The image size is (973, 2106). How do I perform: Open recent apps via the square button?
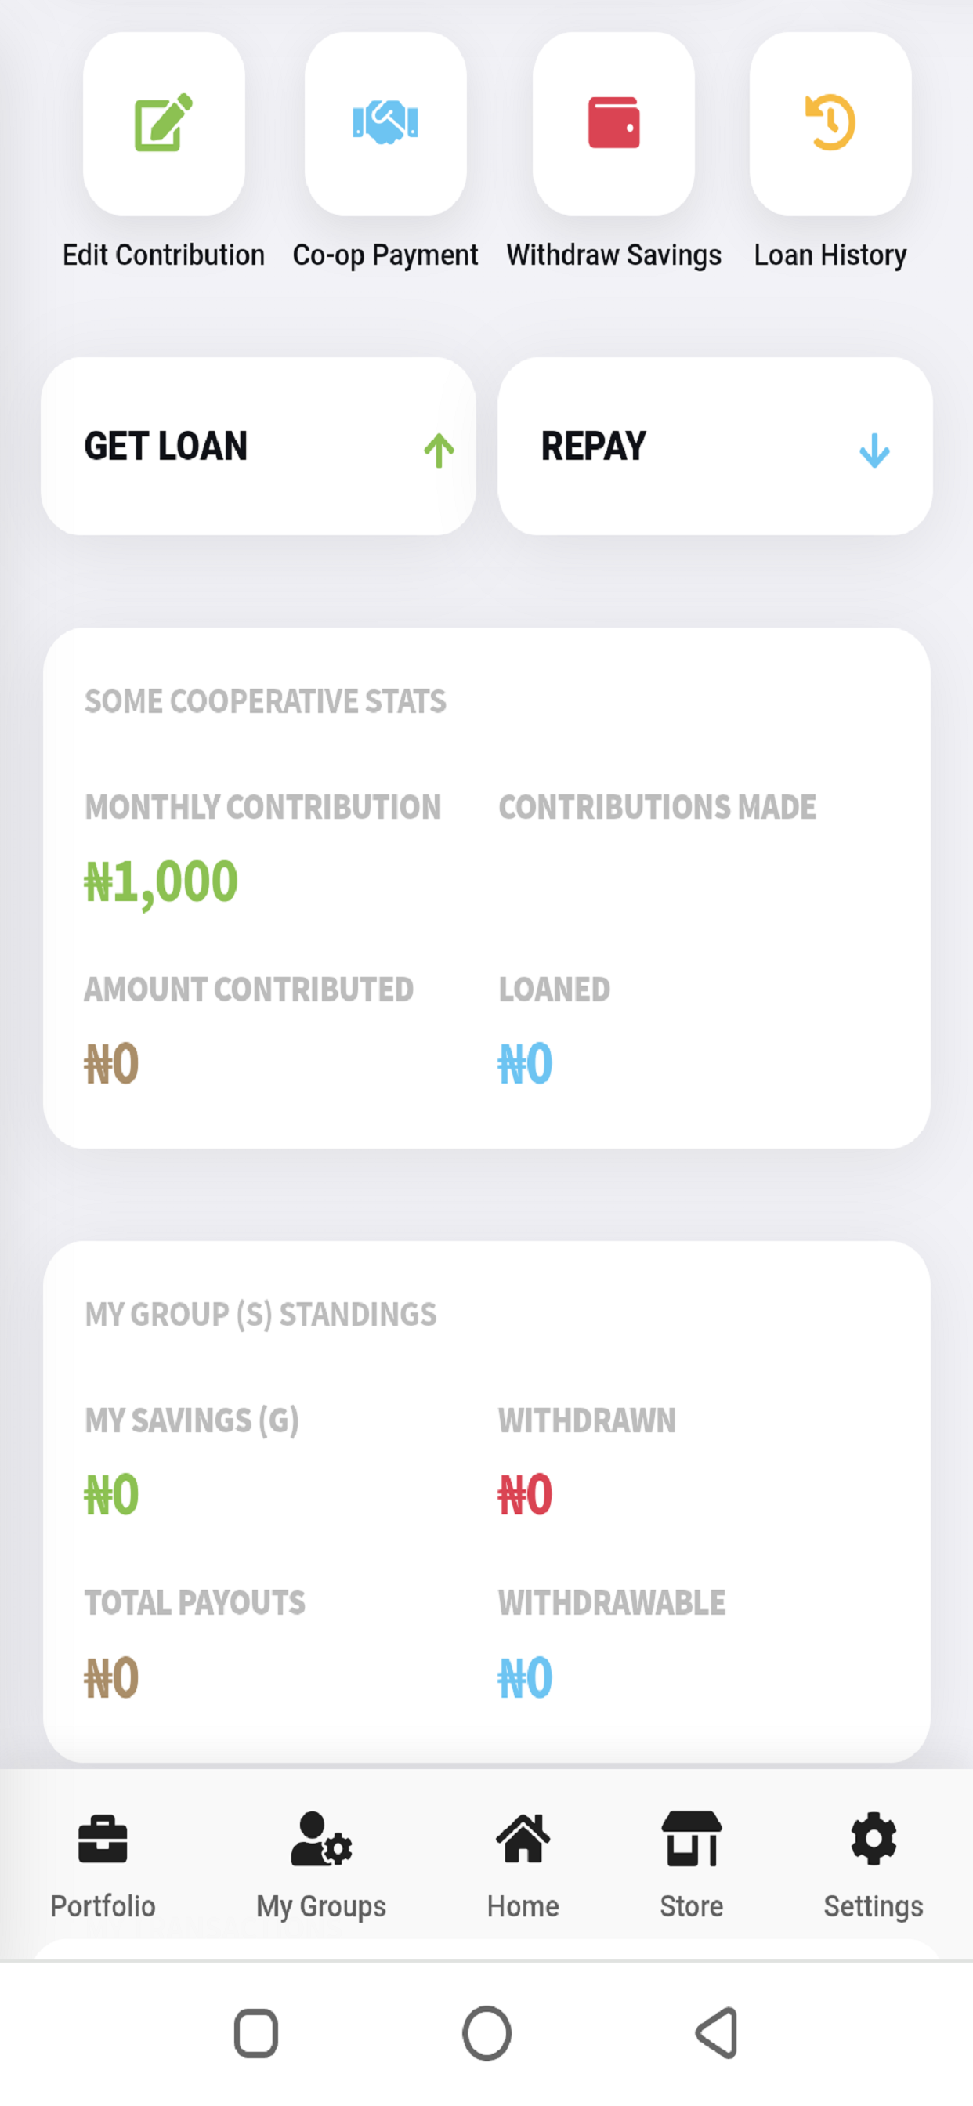[x=256, y=2032]
